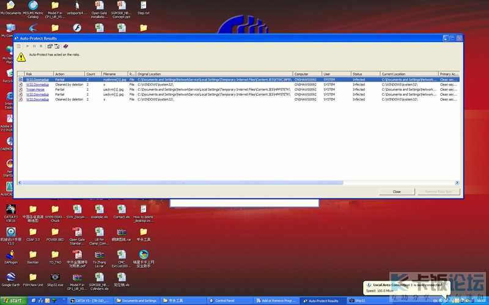Switch to CATIA V5 taskbar item

[x=90, y=301]
